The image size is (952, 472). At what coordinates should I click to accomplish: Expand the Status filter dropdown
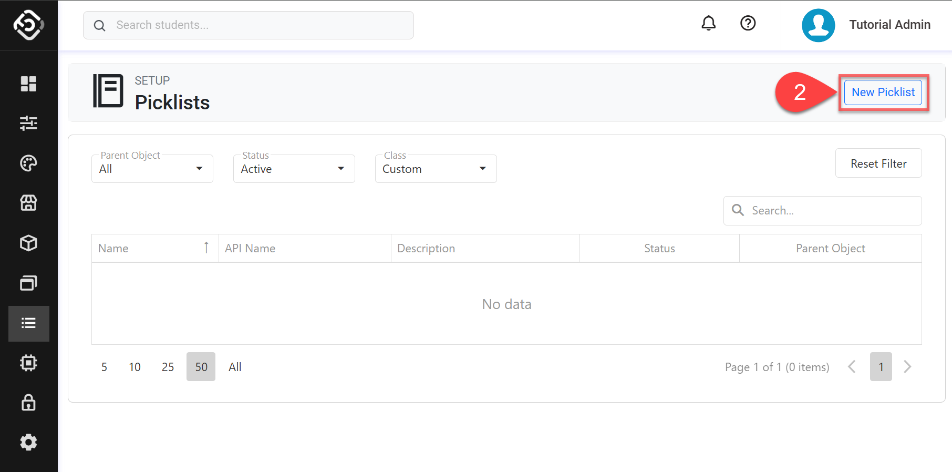click(x=294, y=169)
